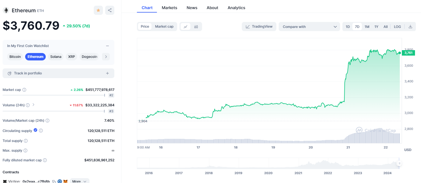The width and height of the screenshot is (421, 183).
Task: Click the portfolio pie chart icon
Action: [x=9, y=73]
